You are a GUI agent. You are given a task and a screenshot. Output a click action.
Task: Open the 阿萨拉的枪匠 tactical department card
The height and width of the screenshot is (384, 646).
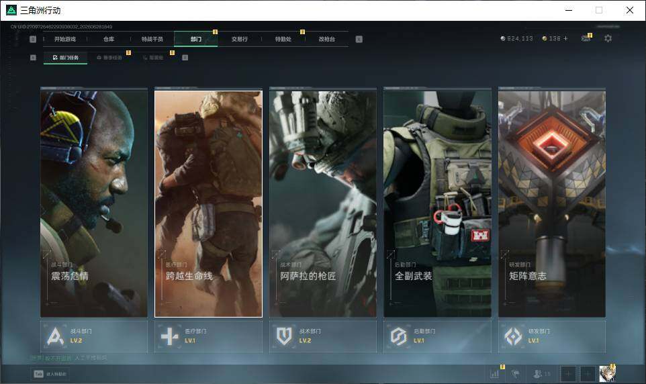pyautogui.click(x=323, y=204)
